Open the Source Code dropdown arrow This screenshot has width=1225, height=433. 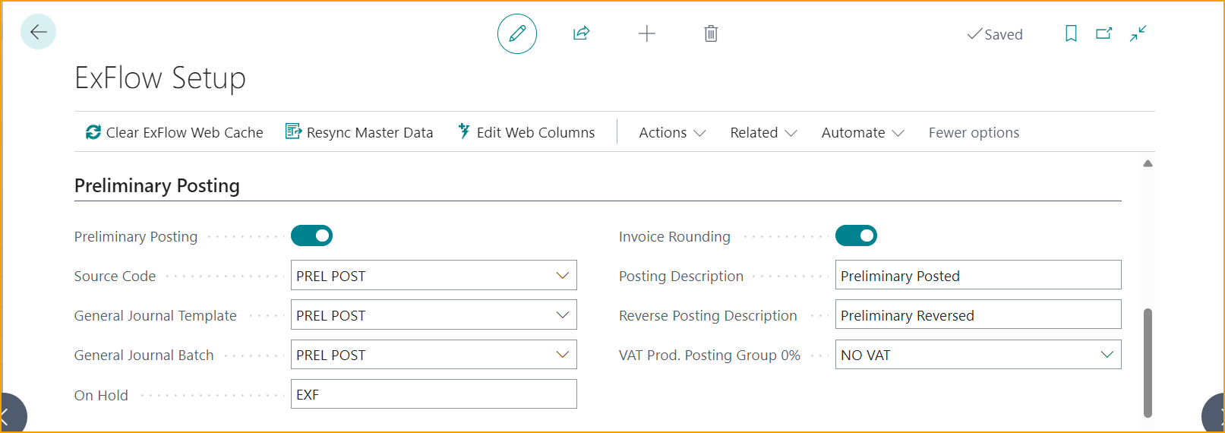click(563, 276)
